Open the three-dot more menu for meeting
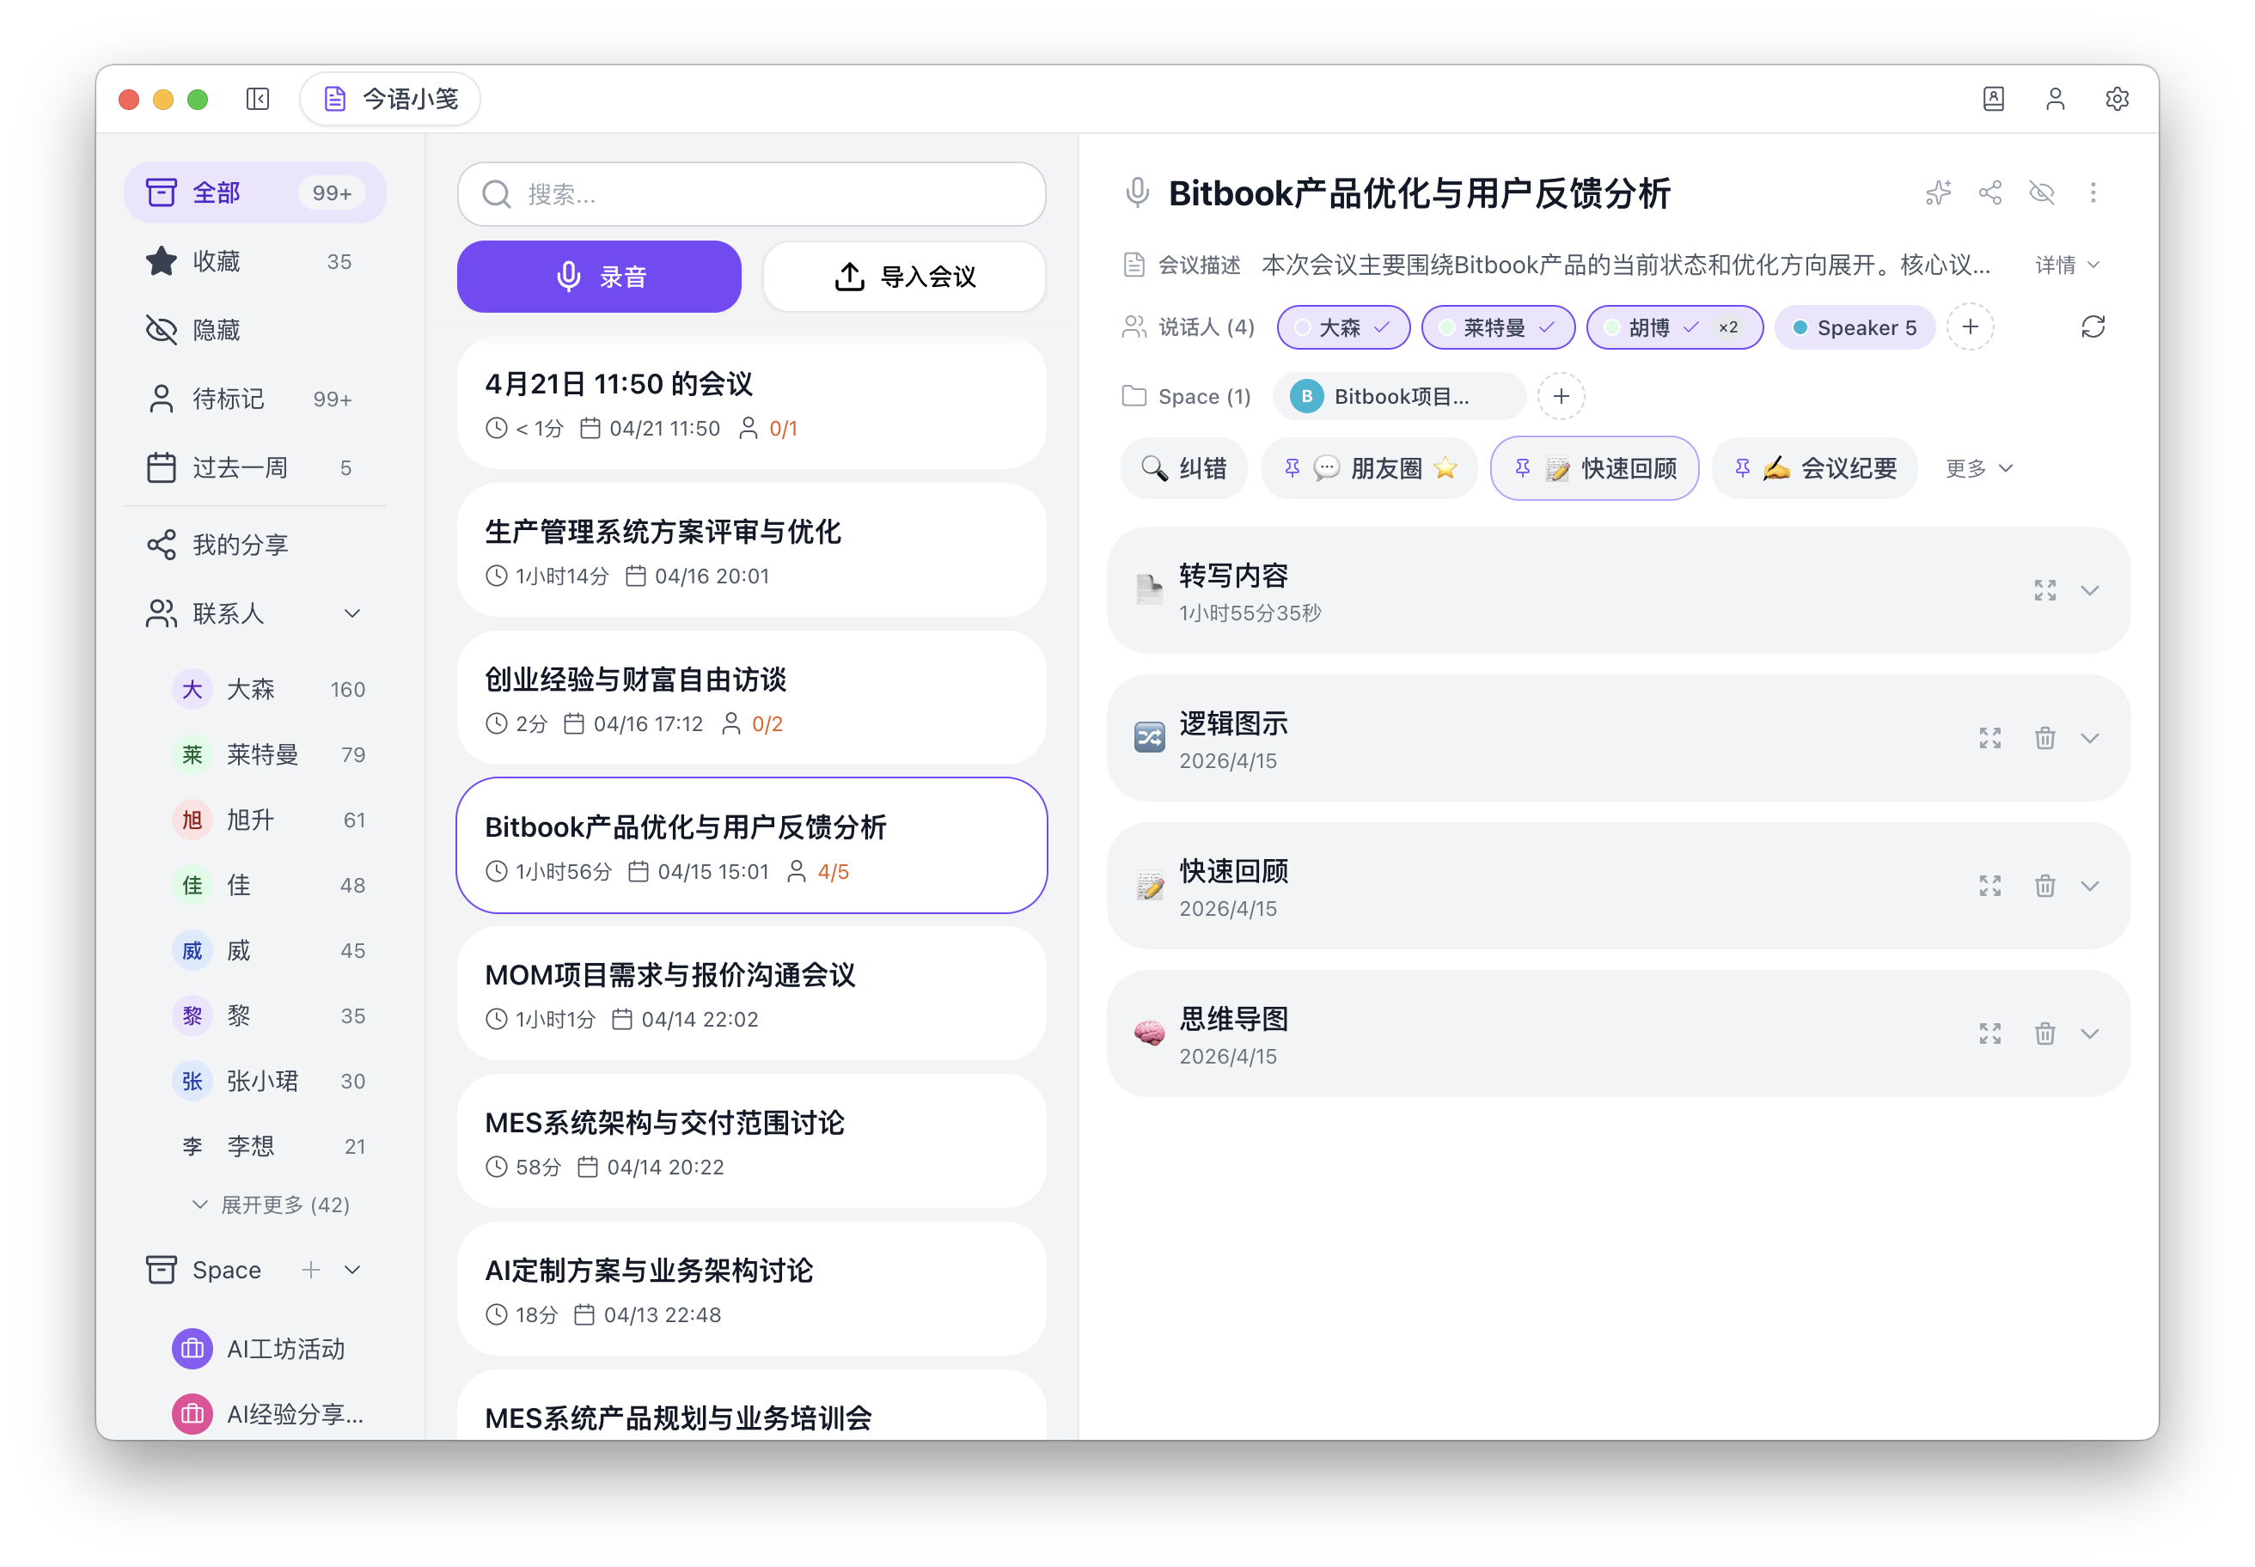 (2093, 192)
